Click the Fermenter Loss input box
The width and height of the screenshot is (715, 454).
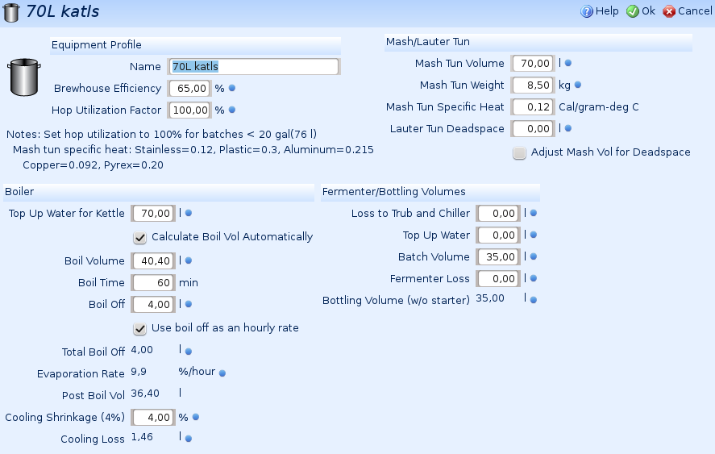[x=497, y=278]
